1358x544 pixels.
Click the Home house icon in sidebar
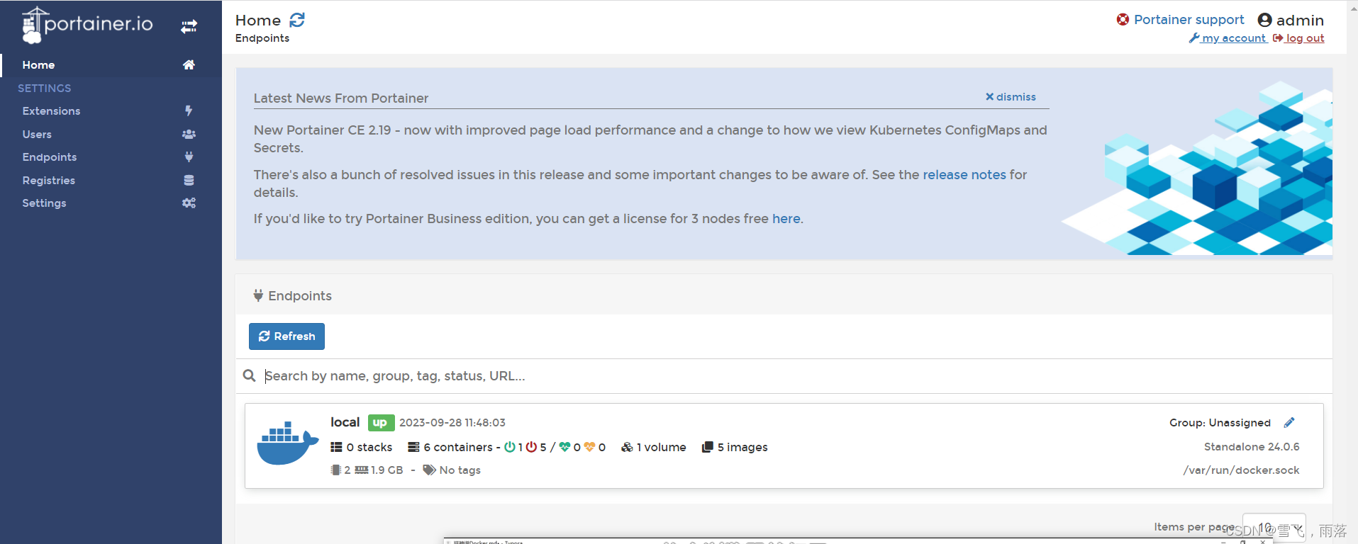pyautogui.click(x=189, y=65)
